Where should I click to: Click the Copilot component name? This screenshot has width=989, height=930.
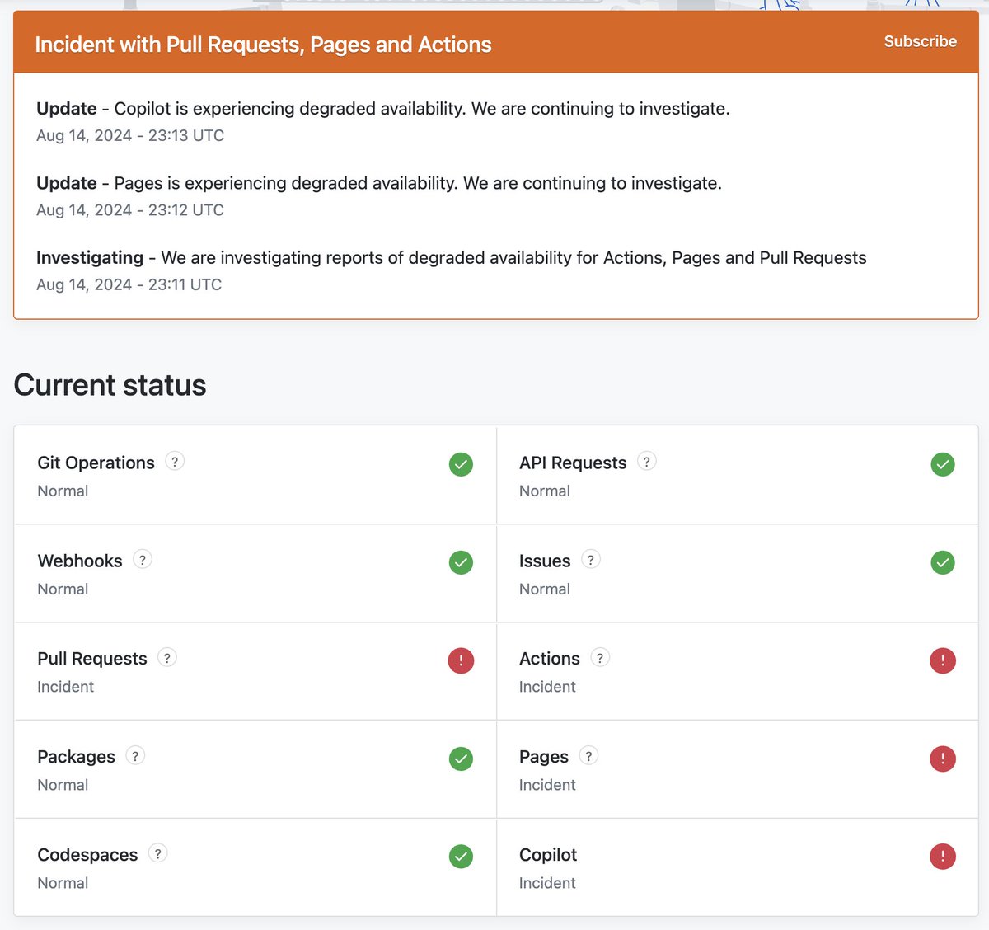pyautogui.click(x=548, y=855)
